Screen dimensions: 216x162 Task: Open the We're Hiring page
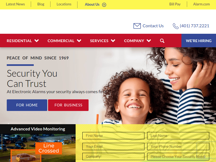tap(199, 41)
